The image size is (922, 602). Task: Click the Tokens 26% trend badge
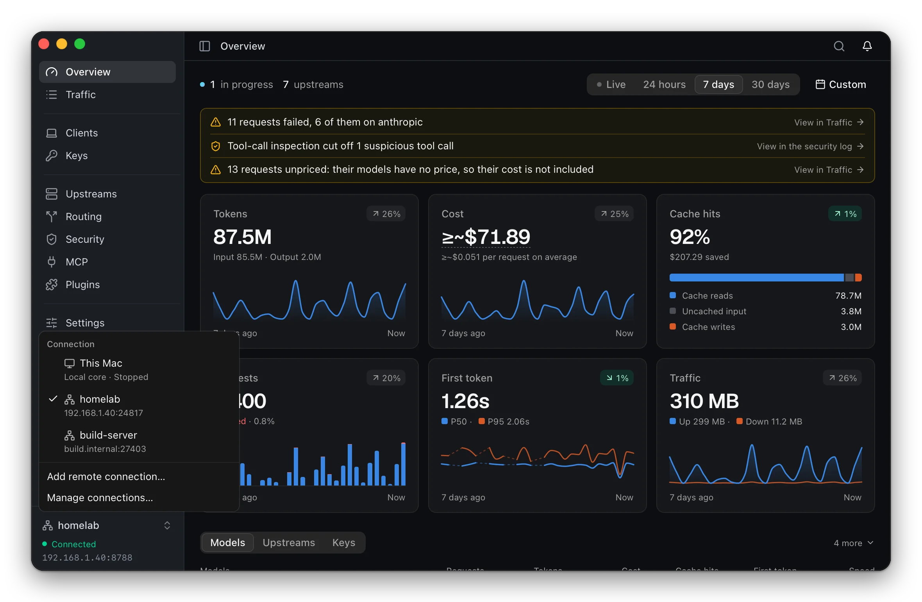[386, 214]
